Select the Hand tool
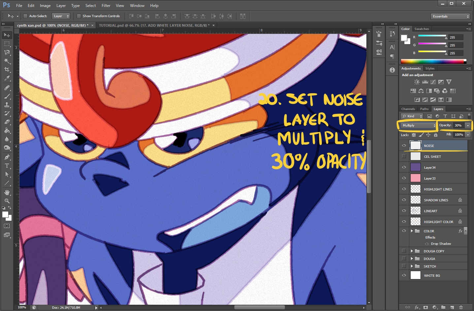Viewport: 474px width, 311px height. click(7, 192)
